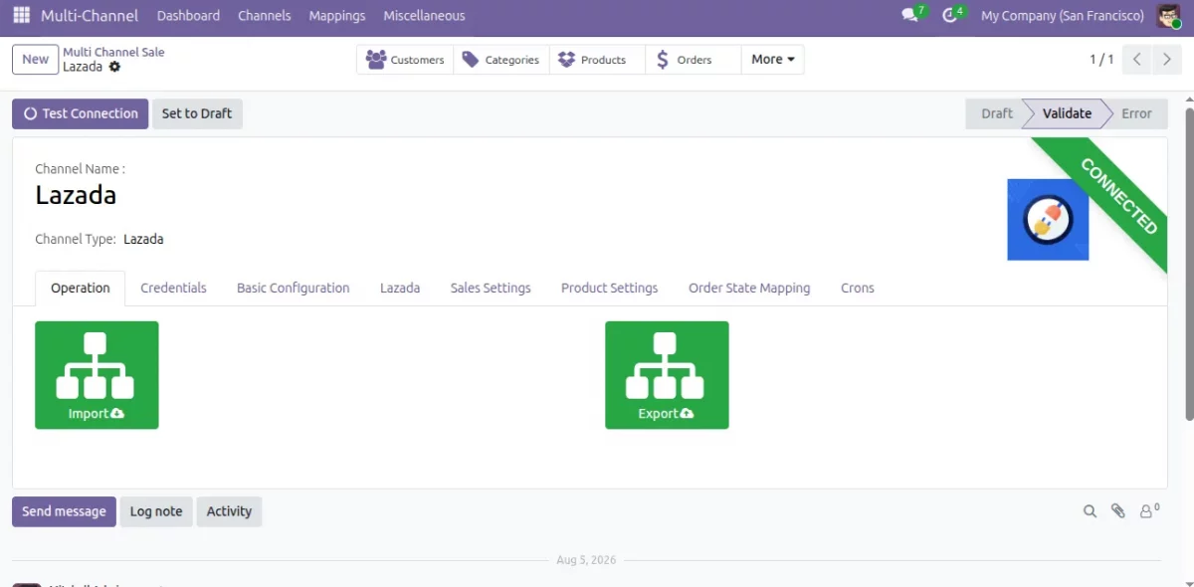The height and width of the screenshot is (587, 1194).
Task: Open the Orders stat button
Action: 694,60
